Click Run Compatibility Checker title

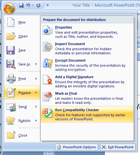(77, 110)
